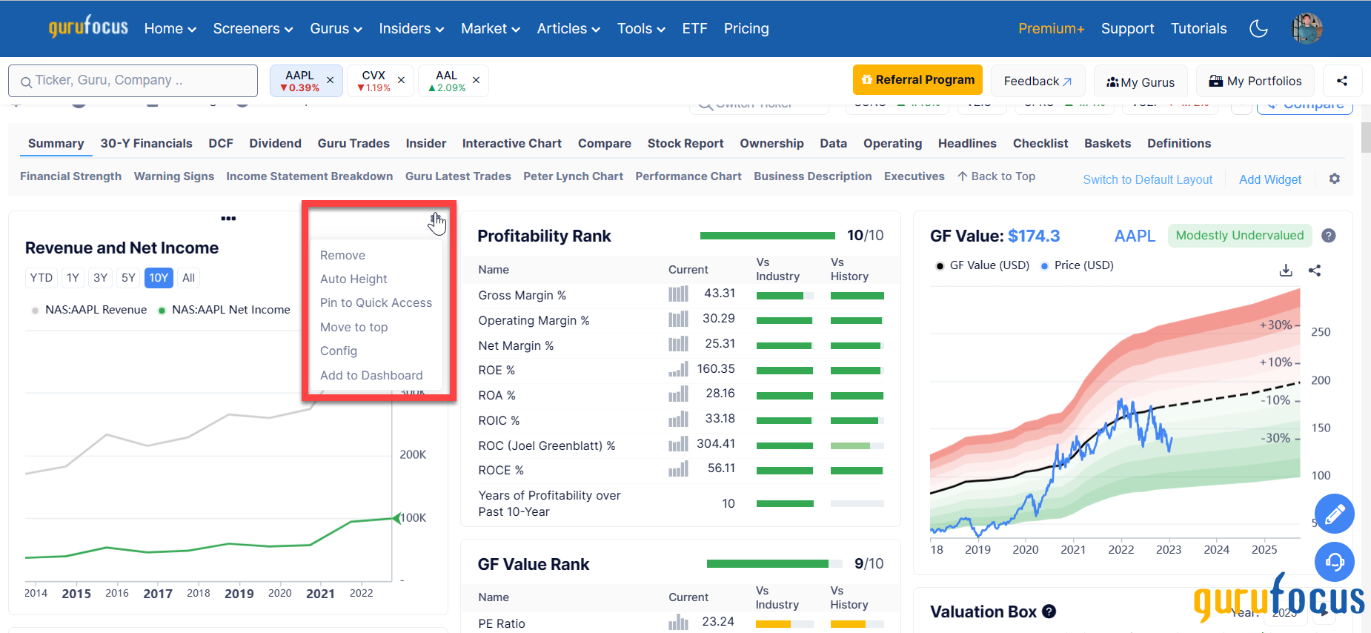Expand the Tools menu
The width and height of the screenshot is (1371, 633).
pyautogui.click(x=641, y=29)
